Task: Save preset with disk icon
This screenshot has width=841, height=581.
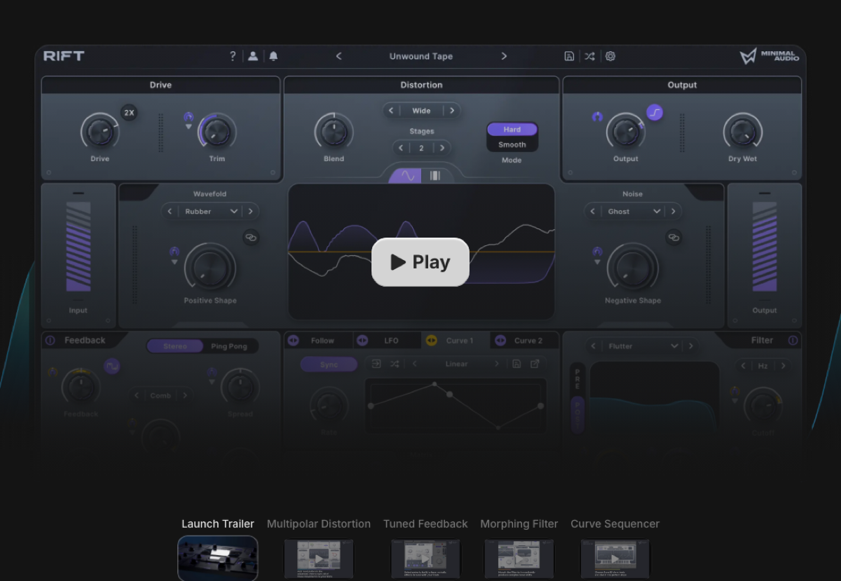Action: click(x=569, y=56)
